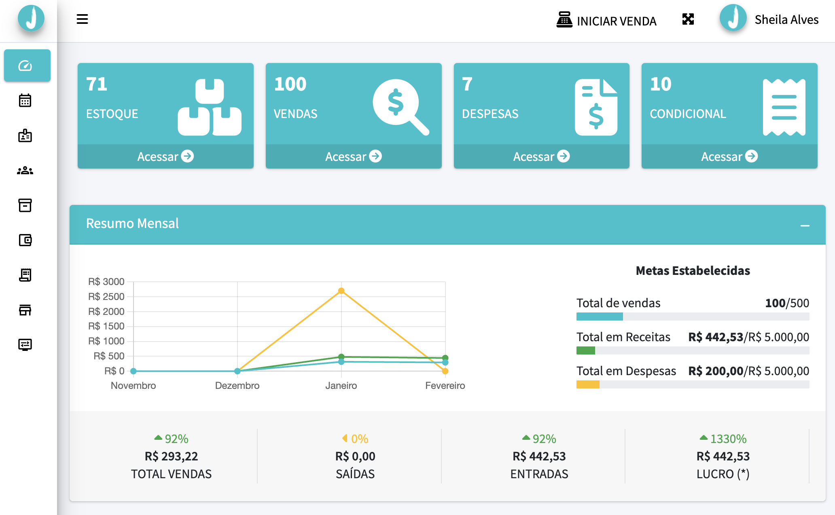Click the logo at sidebar top
This screenshot has height=515, width=835.
point(31,18)
